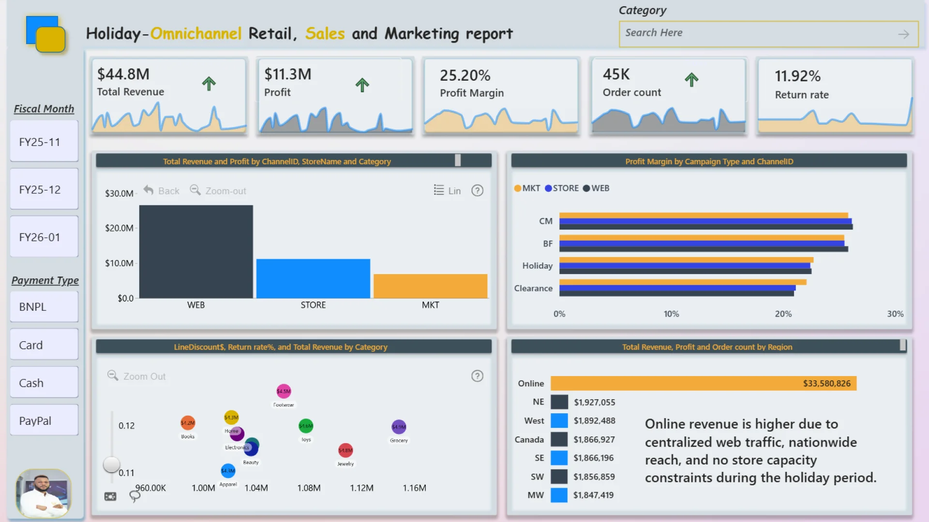This screenshot has width=929, height=522.
Task: Select the FY25-12 fiscal month button
Action: click(x=44, y=189)
